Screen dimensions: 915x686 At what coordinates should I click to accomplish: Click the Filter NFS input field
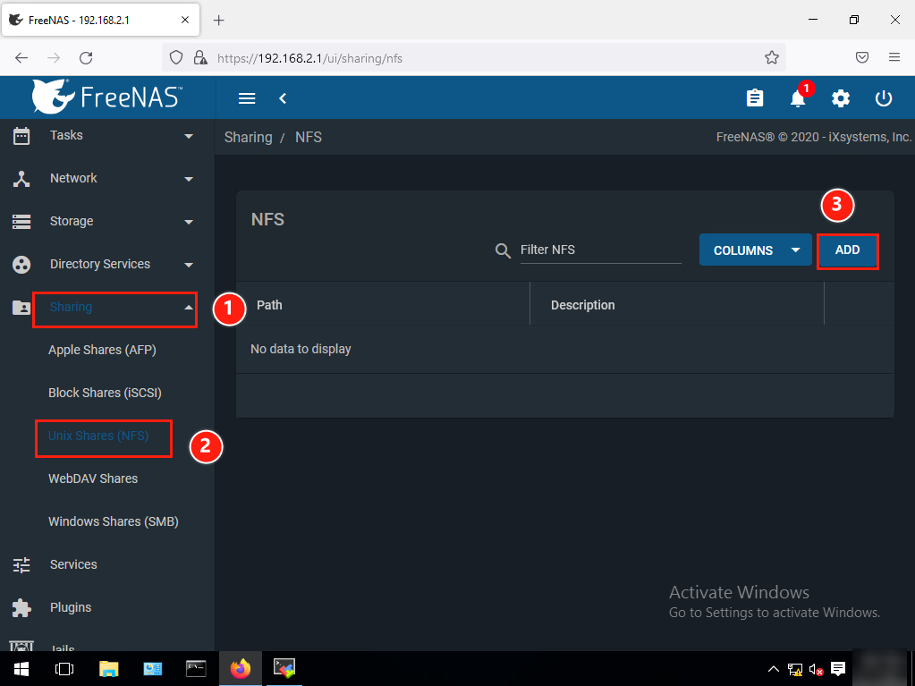pyautogui.click(x=600, y=250)
